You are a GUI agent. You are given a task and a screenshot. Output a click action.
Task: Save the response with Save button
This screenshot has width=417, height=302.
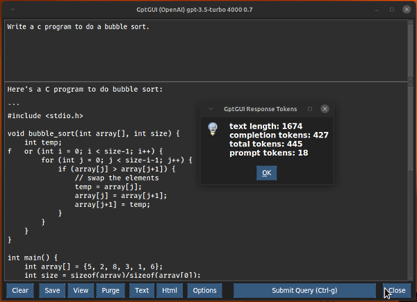[52, 291]
